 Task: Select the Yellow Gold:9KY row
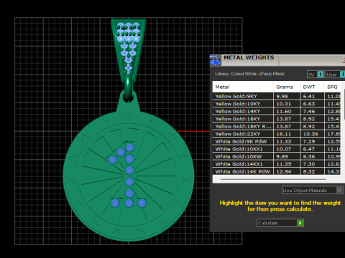click(277, 96)
